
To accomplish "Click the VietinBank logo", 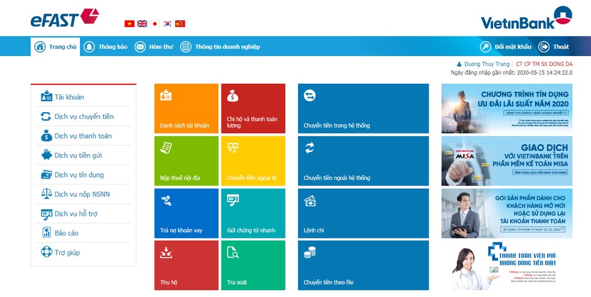I will [x=526, y=17].
